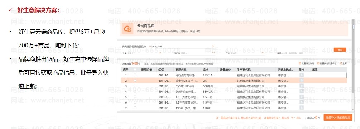Click the picture icon for row 5

tap(302, 97)
